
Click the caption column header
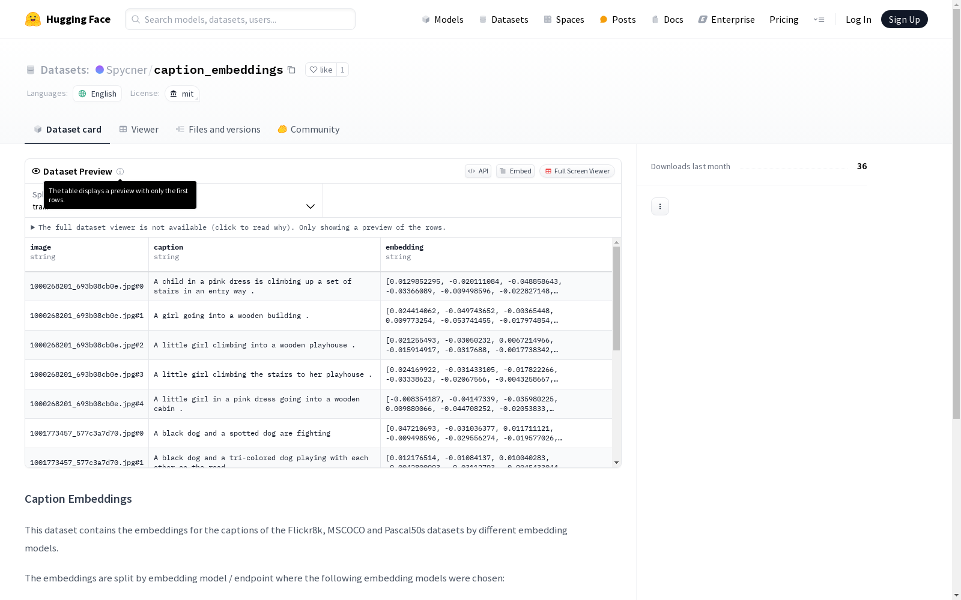265,254
